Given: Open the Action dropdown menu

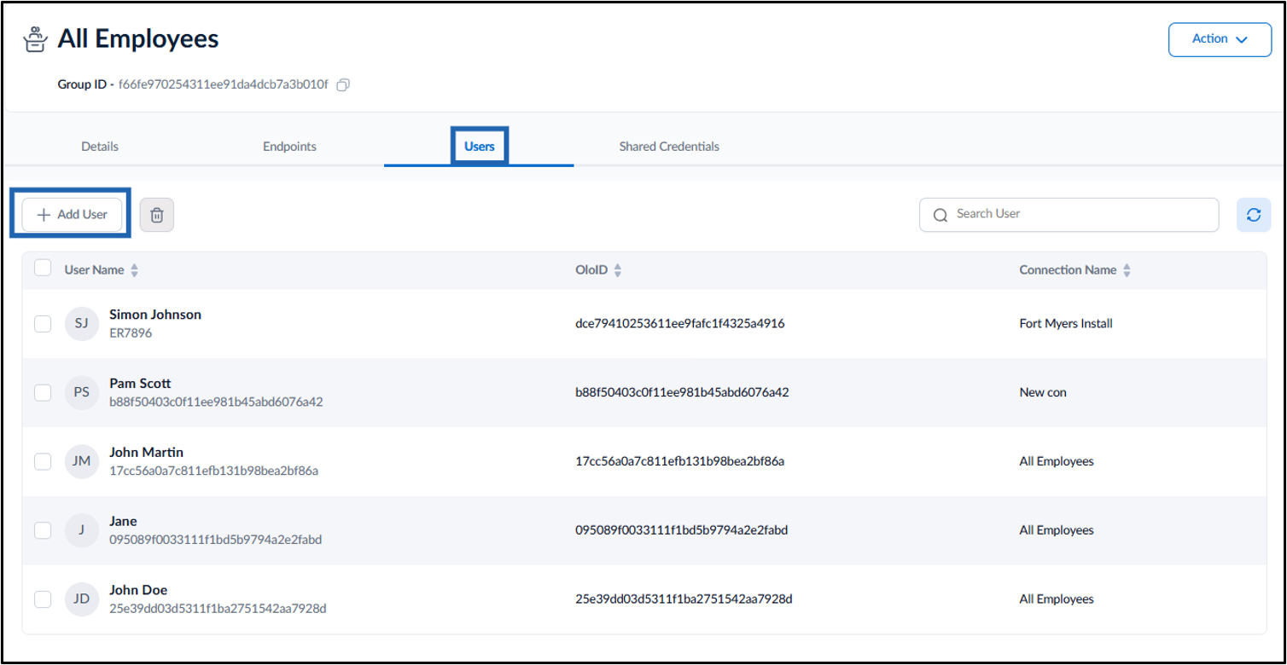Looking at the screenshot, I should (1220, 39).
